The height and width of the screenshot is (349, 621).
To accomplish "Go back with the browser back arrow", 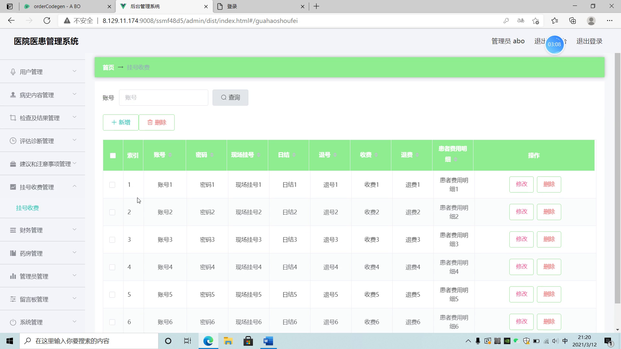I will [x=11, y=21].
